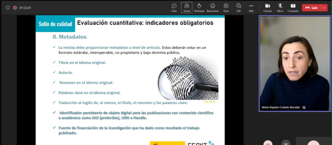Unmute with the Micro button

coord(280,8)
